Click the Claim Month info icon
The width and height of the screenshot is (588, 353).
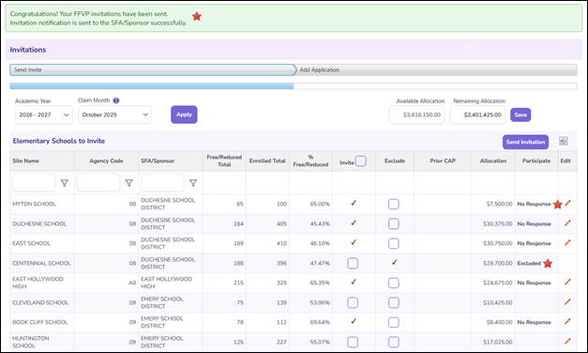116,100
